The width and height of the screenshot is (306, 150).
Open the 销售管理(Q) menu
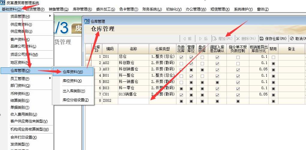point(59,9)
